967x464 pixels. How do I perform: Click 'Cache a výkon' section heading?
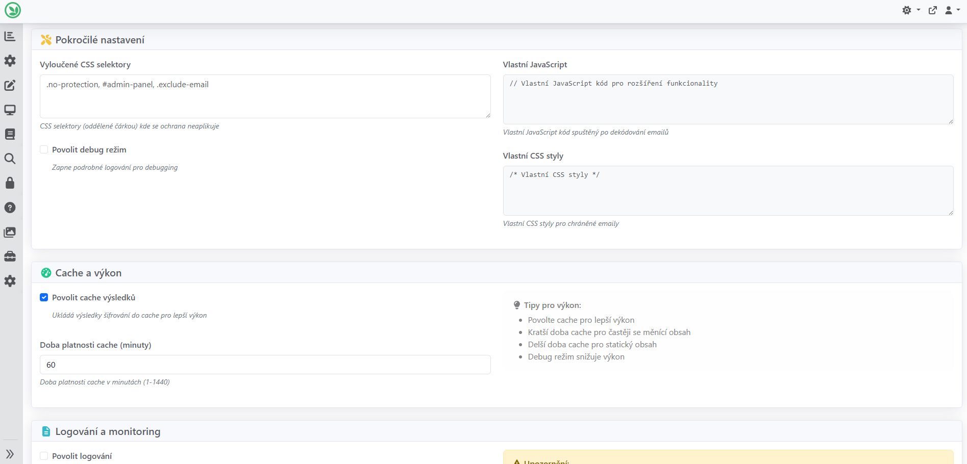click(88, 273)
